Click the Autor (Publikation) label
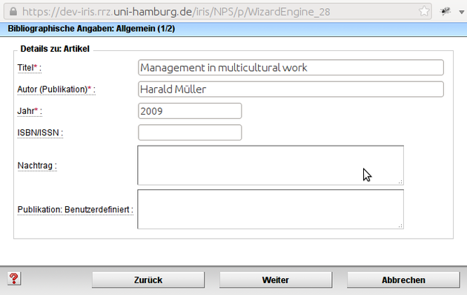 [x=56, y=89]
